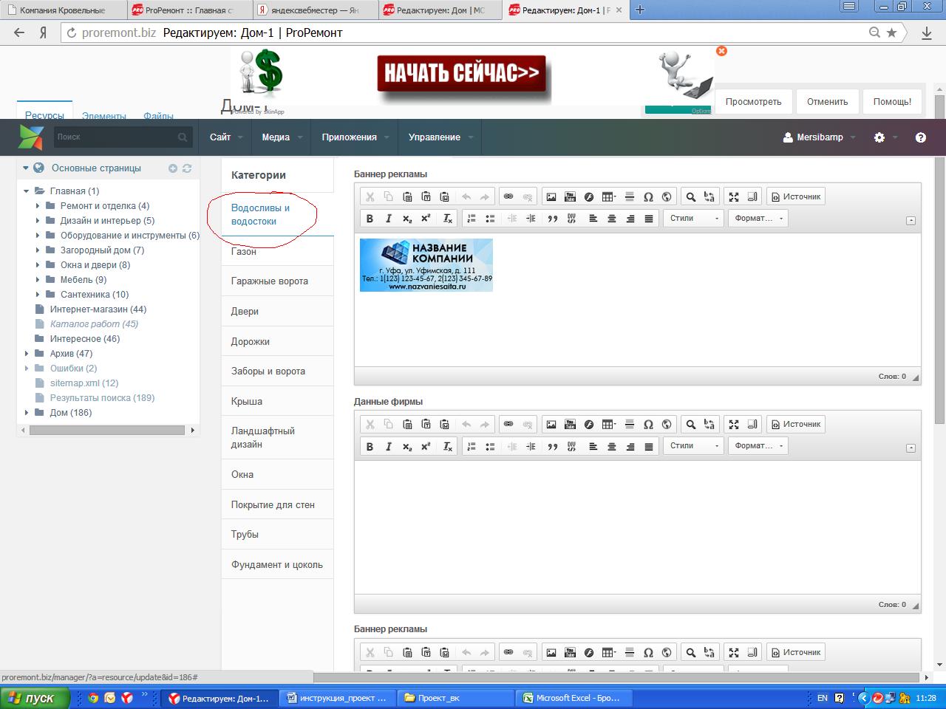This screenshot has height=709, width=946.
Task: Insert link in first Баннер рекламы editor
Action: click(508, 196)
